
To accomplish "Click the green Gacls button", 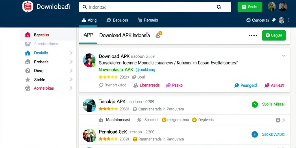I will tap(250, 7).
